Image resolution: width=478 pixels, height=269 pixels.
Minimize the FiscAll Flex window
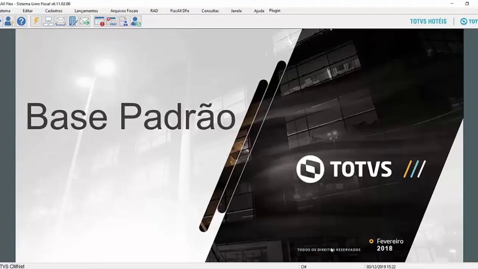(x=452, y=4)
